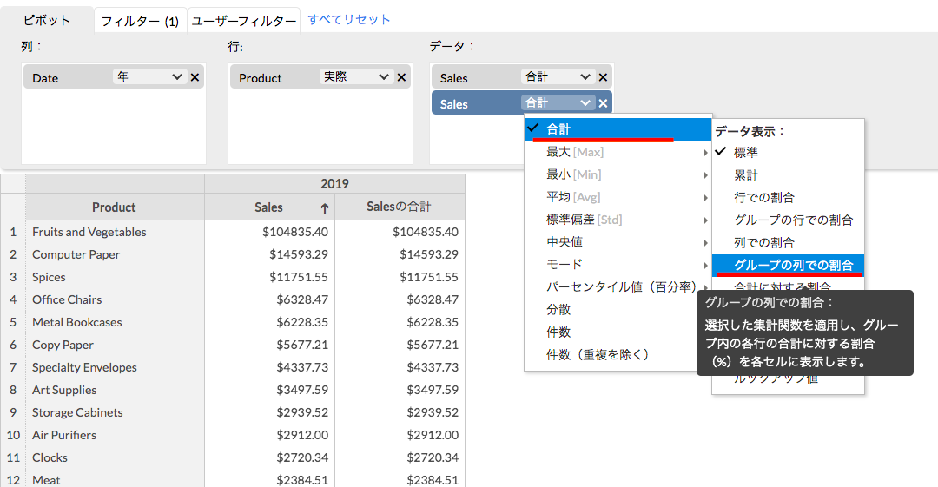
Task: Click the Fruits and Vegetables row cell
Action: tap(89, 232)
